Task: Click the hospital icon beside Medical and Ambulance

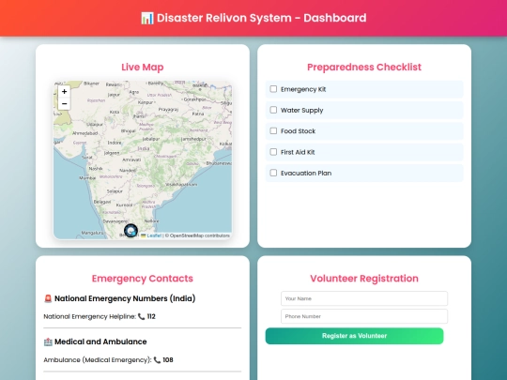Action: pos(48,342)
